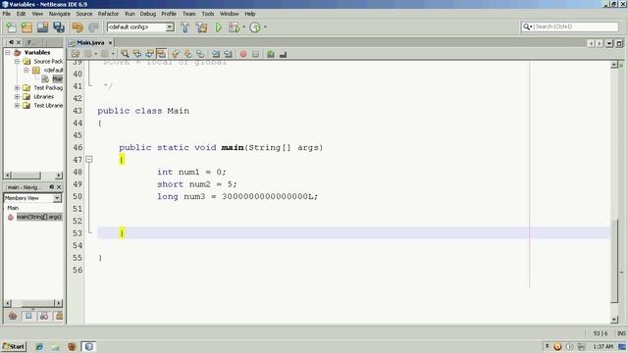Click the Profile Main Project clock icon
The image size is (628, 353).
255,27
